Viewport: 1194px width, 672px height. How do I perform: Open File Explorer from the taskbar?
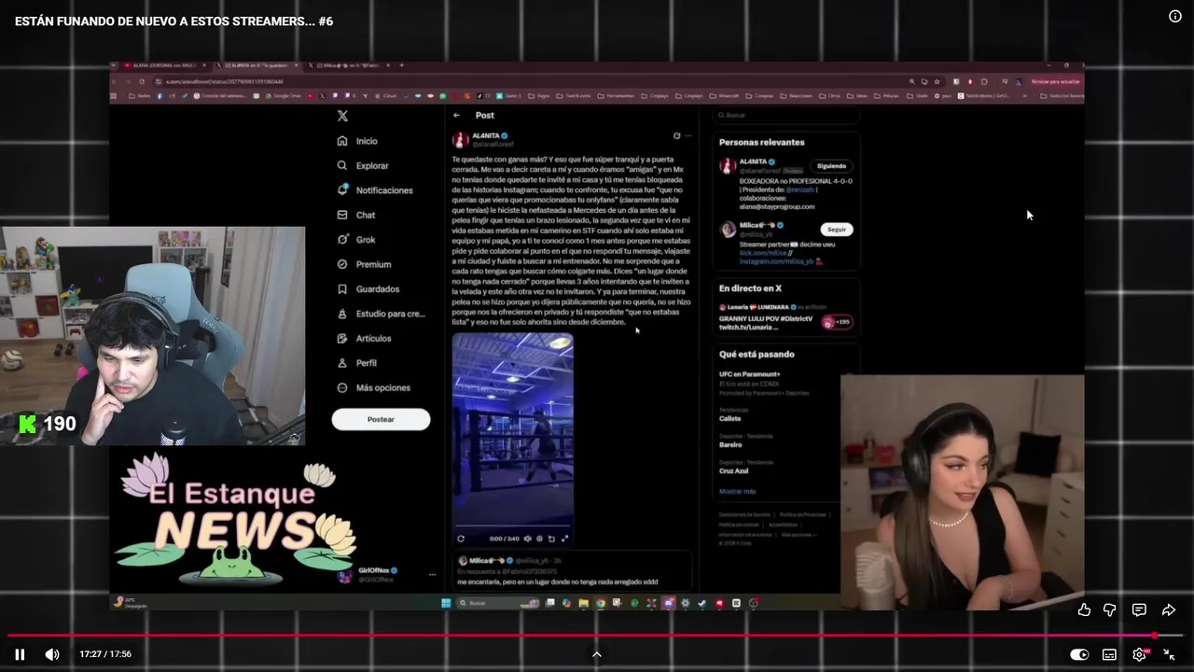point(584,603)
